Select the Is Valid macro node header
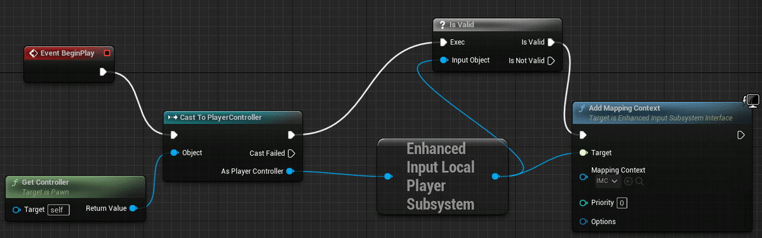Viewport: 762px width, 238px height. click(497, 25)
